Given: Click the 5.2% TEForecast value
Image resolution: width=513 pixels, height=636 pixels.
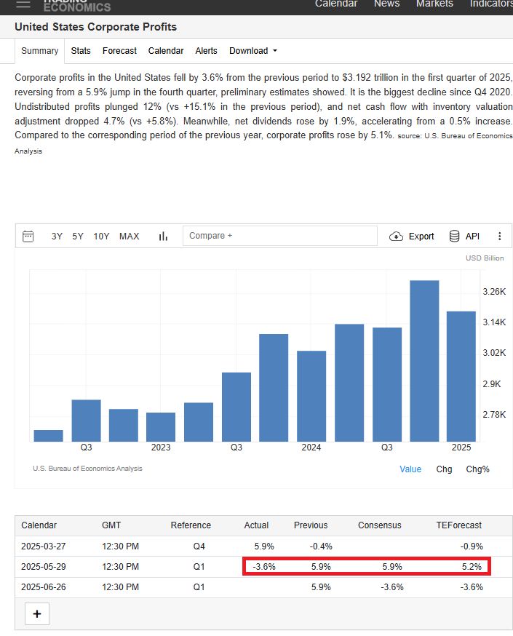Looking at the screenshot, I should [x=472, y=567].
